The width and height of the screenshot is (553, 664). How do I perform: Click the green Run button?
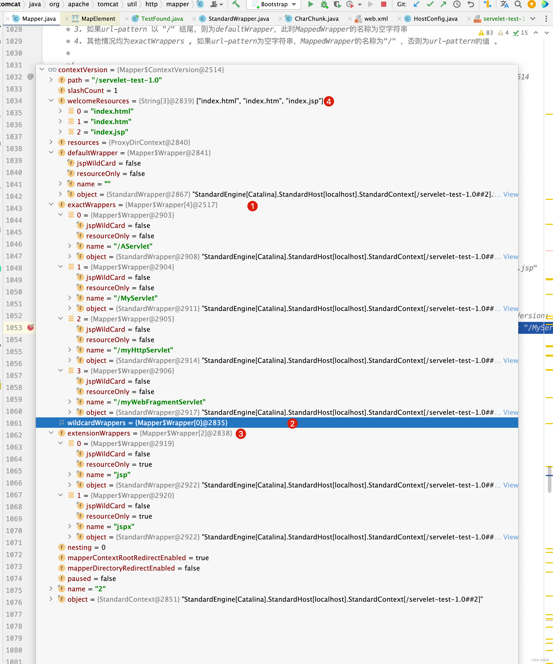click(311, 4)
